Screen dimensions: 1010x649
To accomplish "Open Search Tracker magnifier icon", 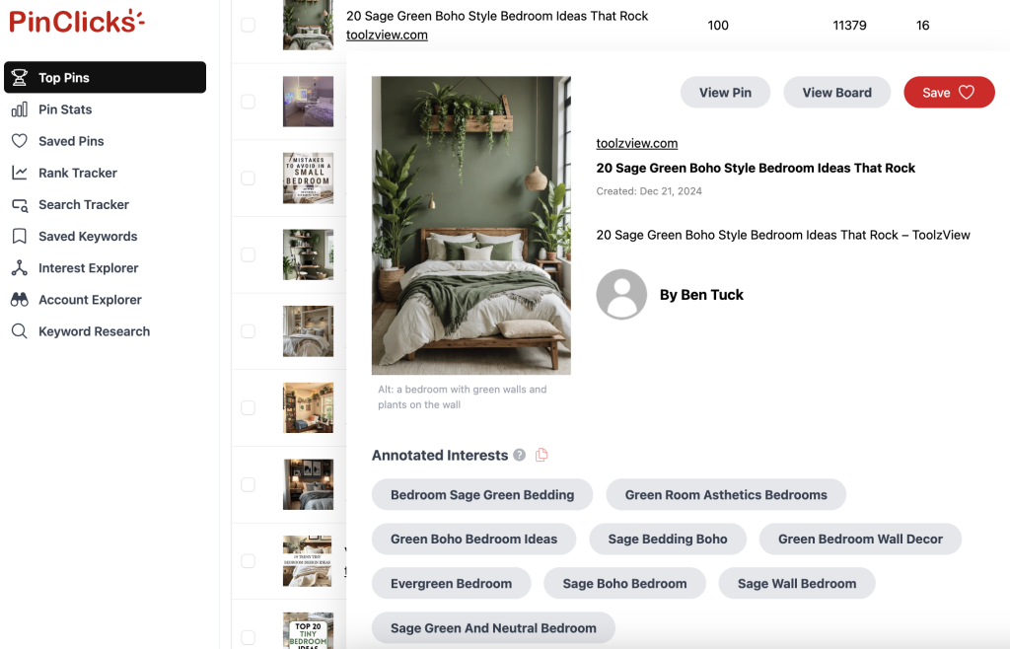I will [20, 205].
